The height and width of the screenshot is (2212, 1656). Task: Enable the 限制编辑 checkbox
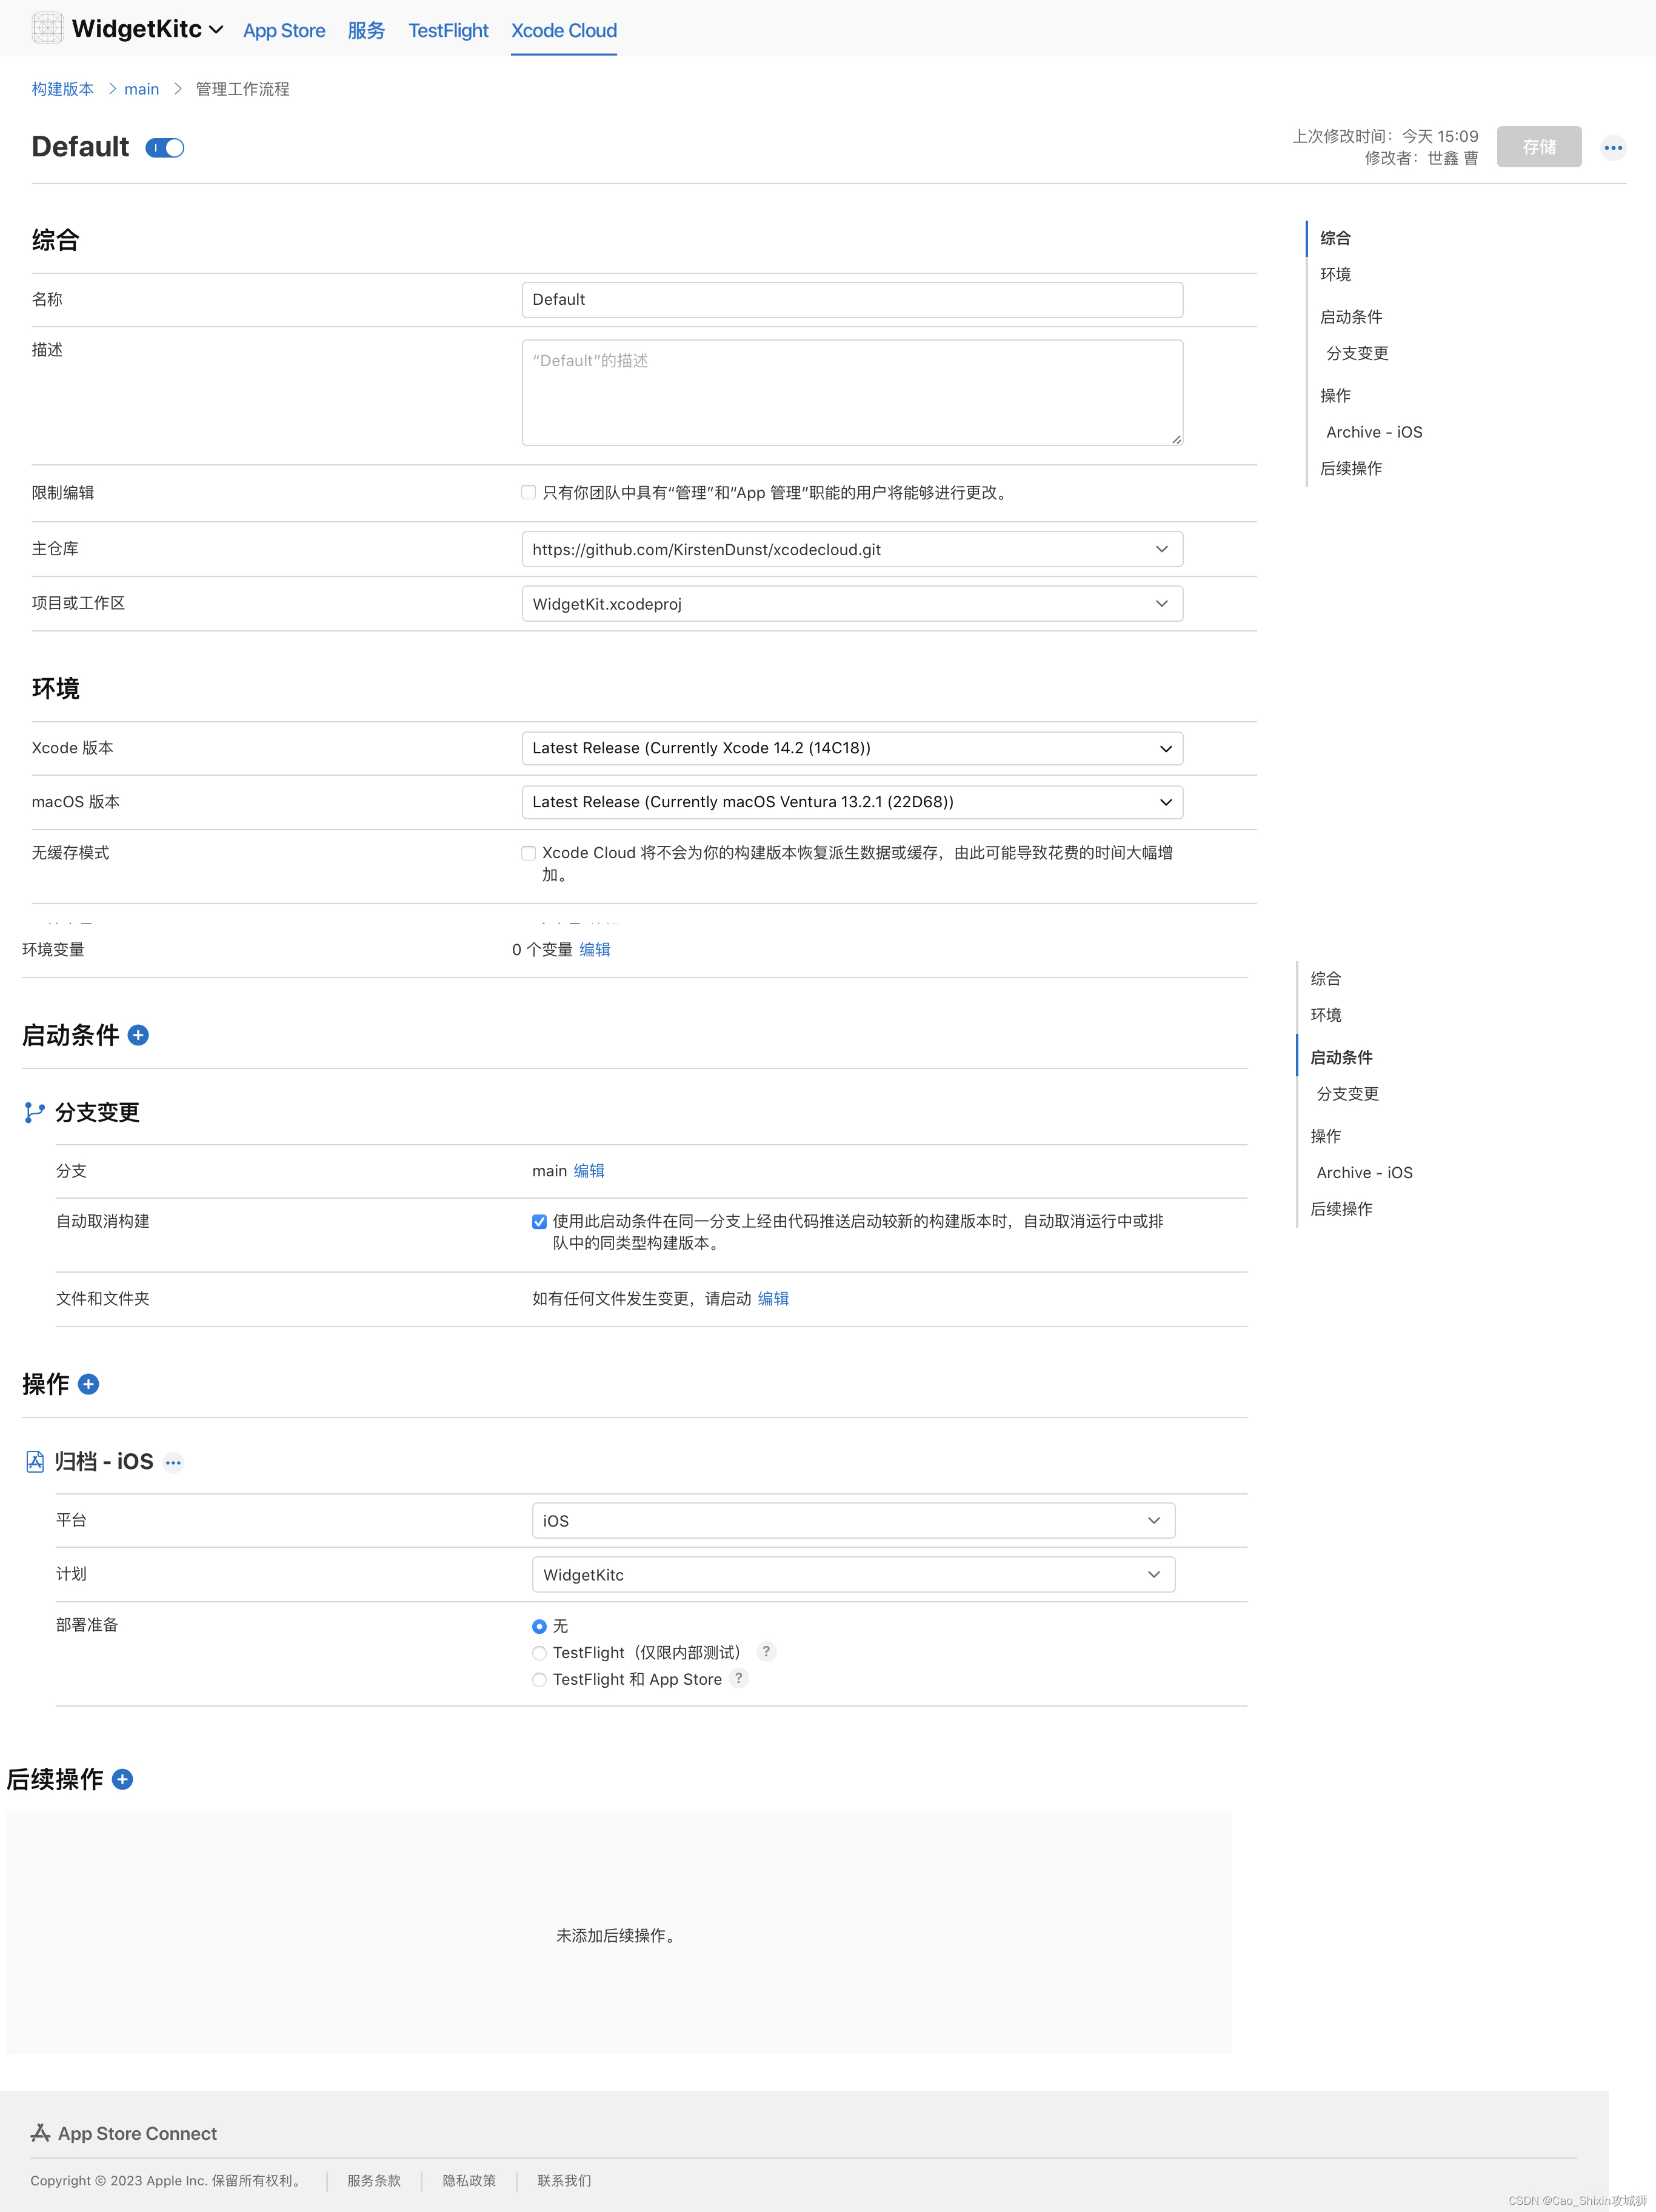coord(528,492)
